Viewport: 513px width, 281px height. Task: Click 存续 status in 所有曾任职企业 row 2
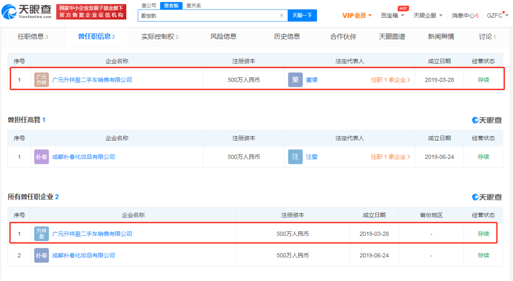[483, 255]
